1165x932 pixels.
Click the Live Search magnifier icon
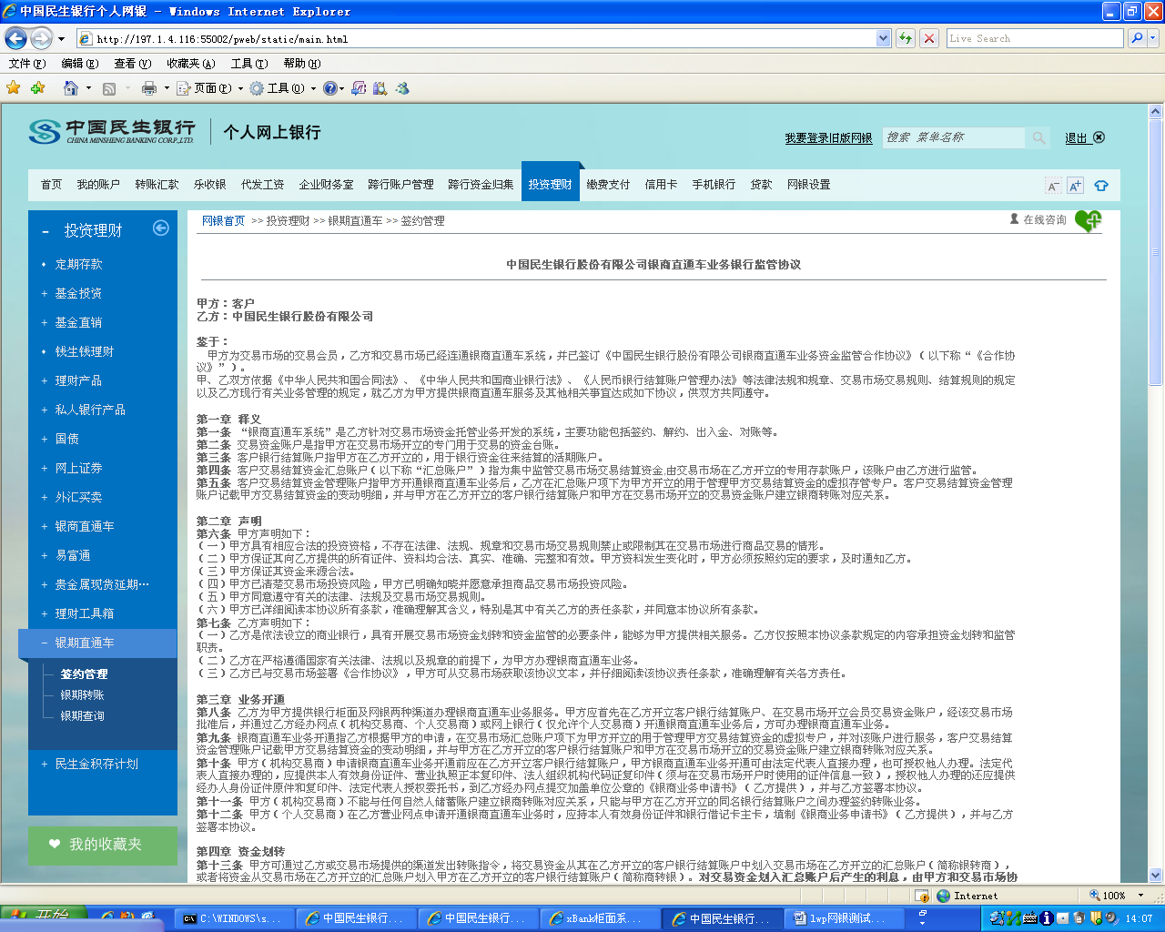click(1136, 38)
